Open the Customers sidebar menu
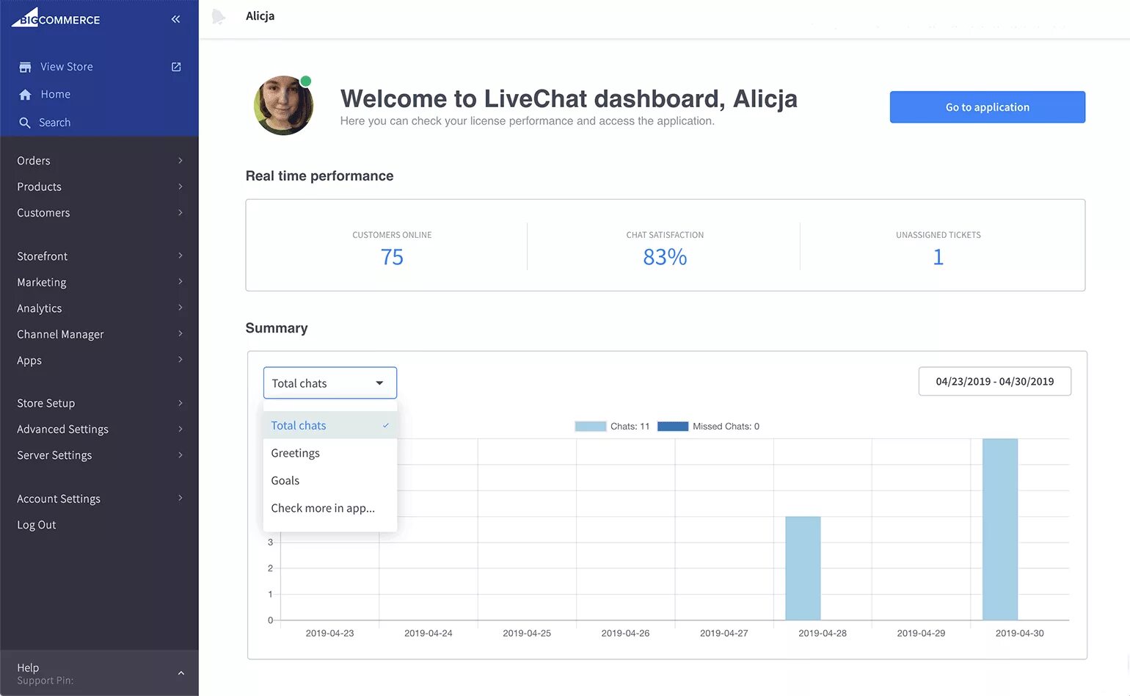The height and width of the screenshot is (696, 1130). 99,213
